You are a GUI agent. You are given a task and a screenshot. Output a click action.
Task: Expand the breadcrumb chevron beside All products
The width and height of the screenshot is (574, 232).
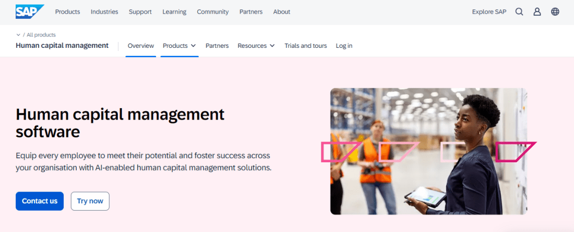(18, 35)
